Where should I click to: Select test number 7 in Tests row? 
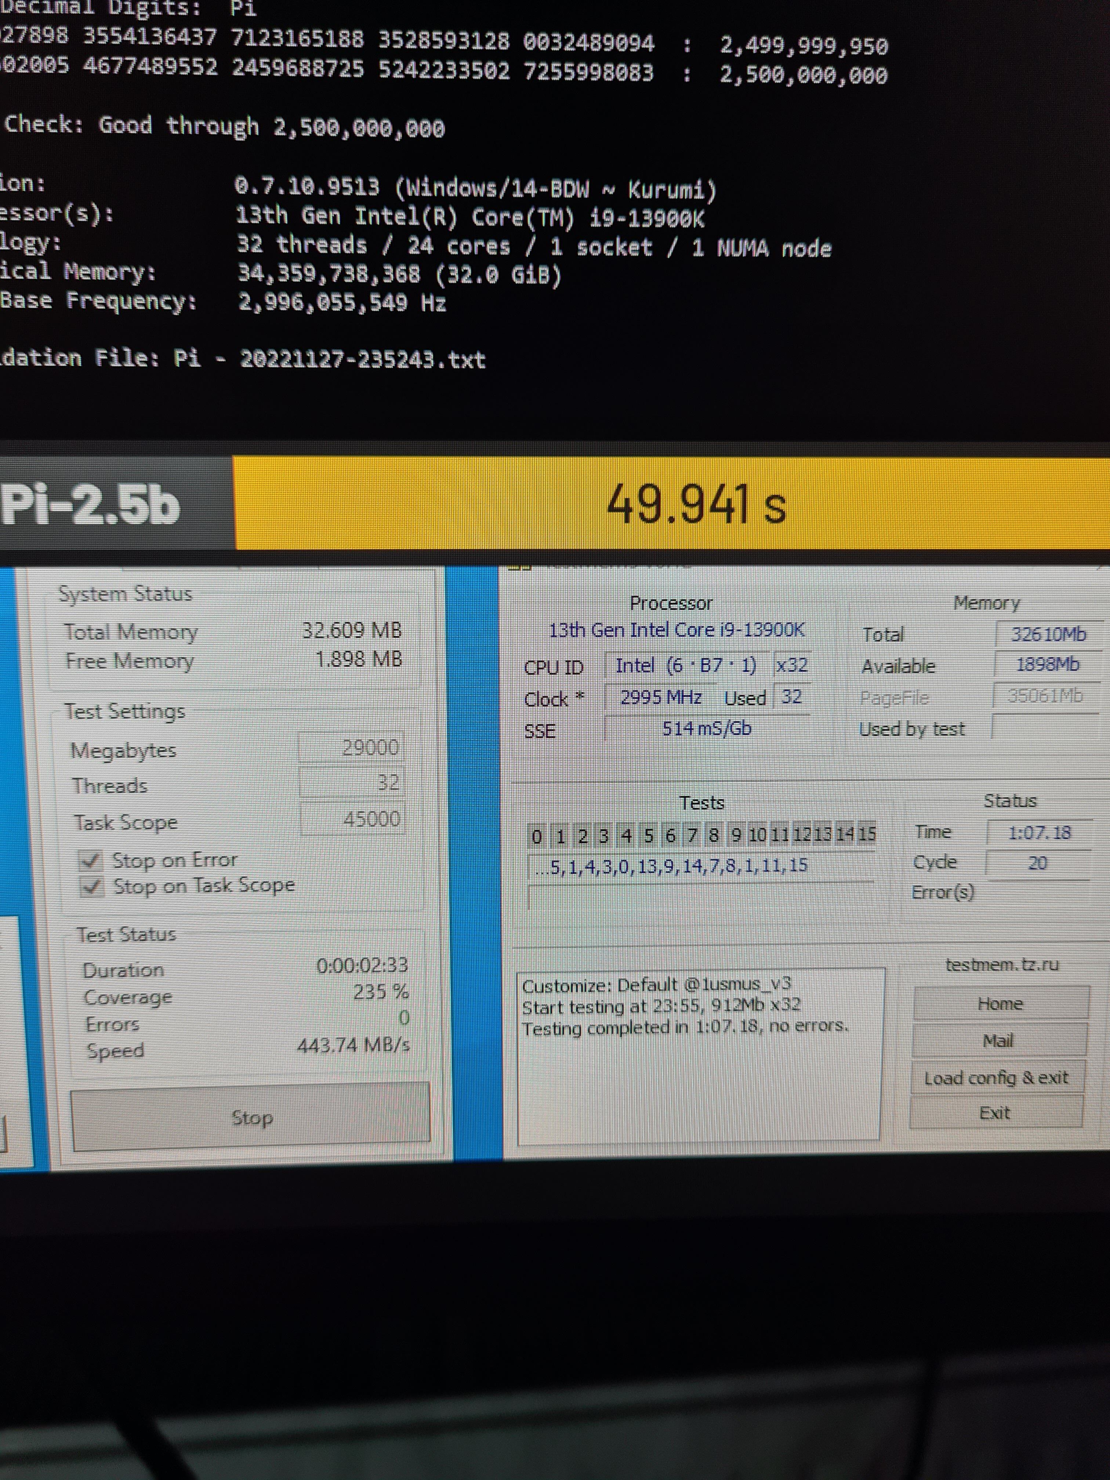click(692, 835)
